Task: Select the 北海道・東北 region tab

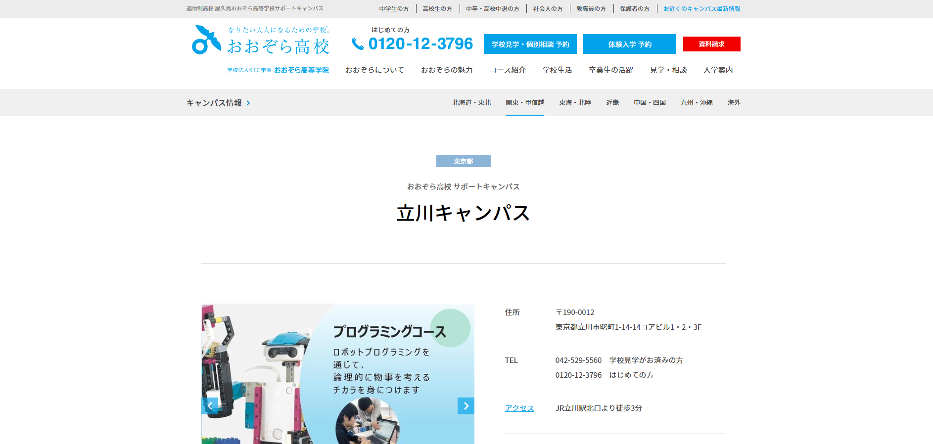Action: coord(471,103)
